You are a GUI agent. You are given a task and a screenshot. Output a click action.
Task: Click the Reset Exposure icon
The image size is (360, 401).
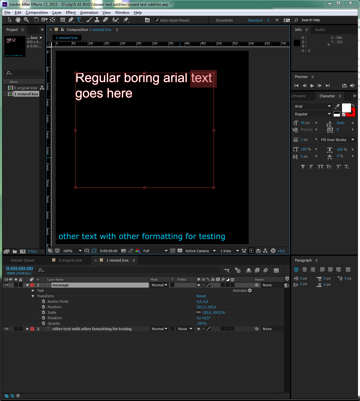[273, 251]
